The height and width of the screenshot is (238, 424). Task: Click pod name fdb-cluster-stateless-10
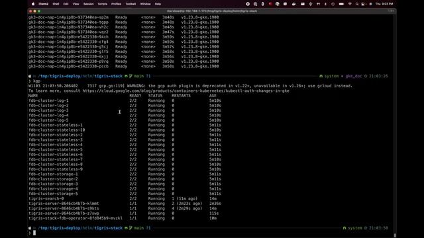(x=57, y=130)
